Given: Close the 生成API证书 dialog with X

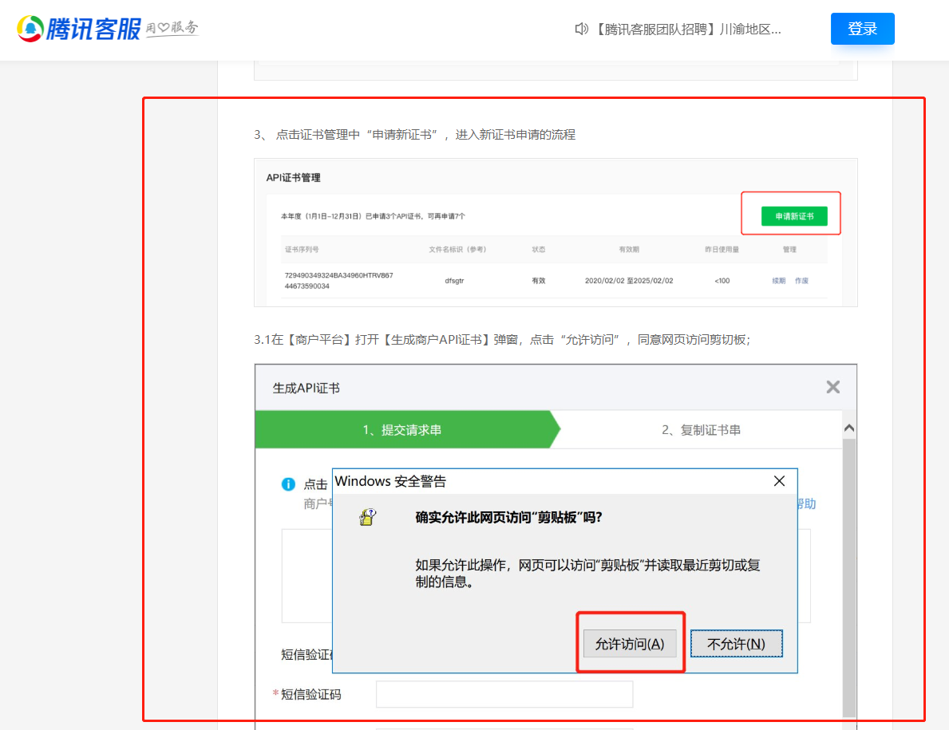Looking at the screenshot, I should [832, 388].
